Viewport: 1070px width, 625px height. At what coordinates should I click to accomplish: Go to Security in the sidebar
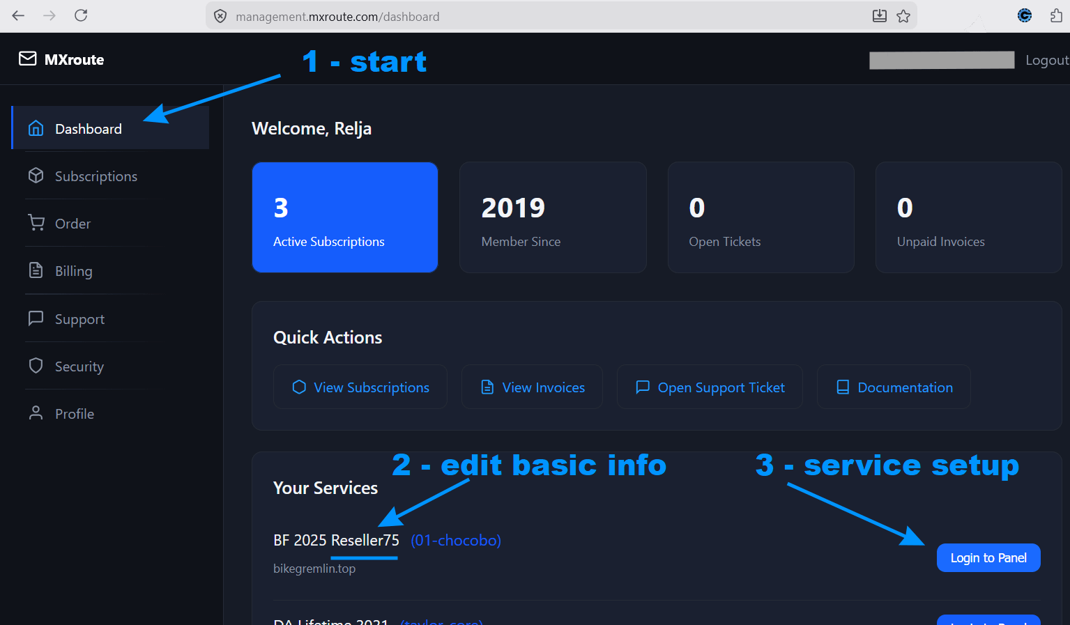[x=110, y=366]
